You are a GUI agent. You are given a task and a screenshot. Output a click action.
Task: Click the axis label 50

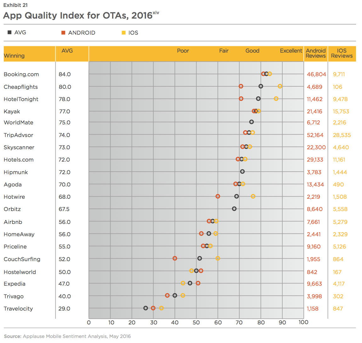click(x=196, y=323)
